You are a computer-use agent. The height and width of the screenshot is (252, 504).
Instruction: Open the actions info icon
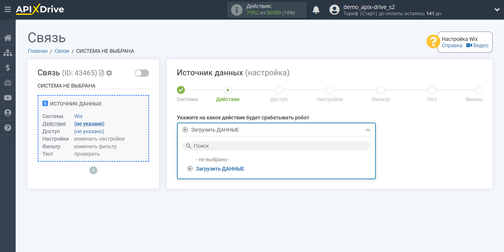tap(237, 10)
